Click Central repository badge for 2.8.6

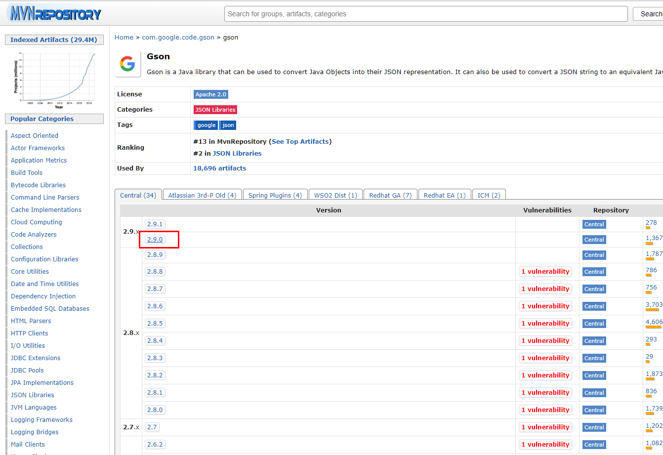tap(594, 306)
